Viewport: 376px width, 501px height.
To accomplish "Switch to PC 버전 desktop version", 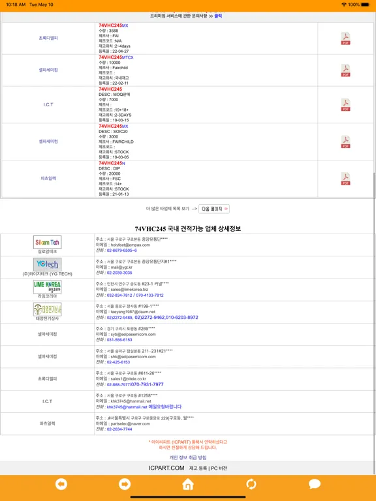I will pyautogui.click(x=219, y=468).
